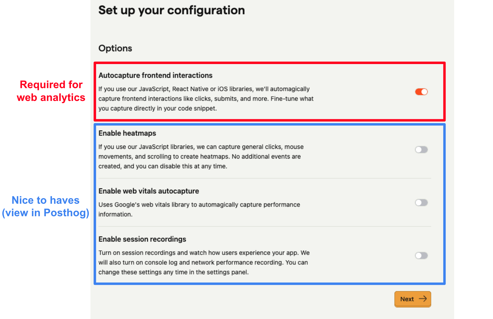Click the Next button

point(412,299)
